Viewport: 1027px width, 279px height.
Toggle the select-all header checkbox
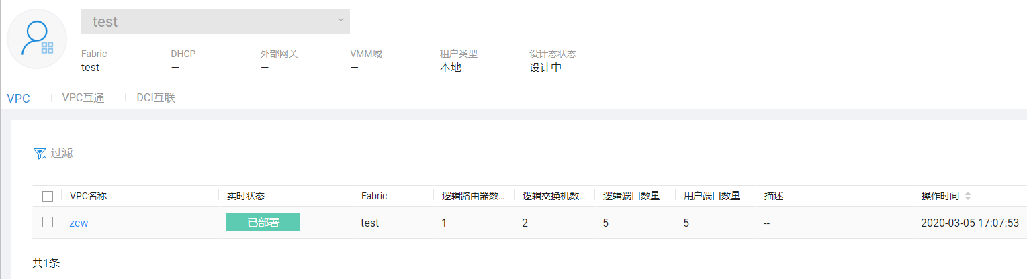(x=48, y=197)
